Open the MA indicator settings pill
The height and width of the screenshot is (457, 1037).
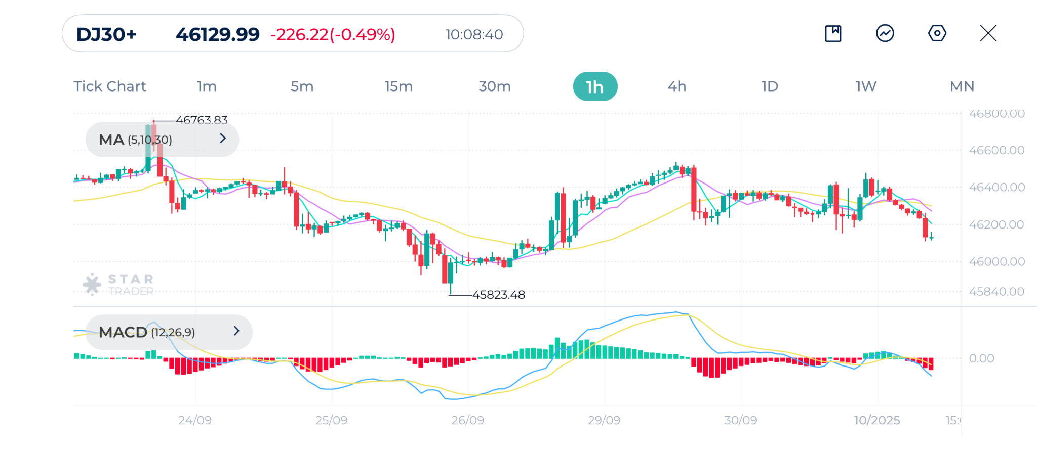coord(135,140)
